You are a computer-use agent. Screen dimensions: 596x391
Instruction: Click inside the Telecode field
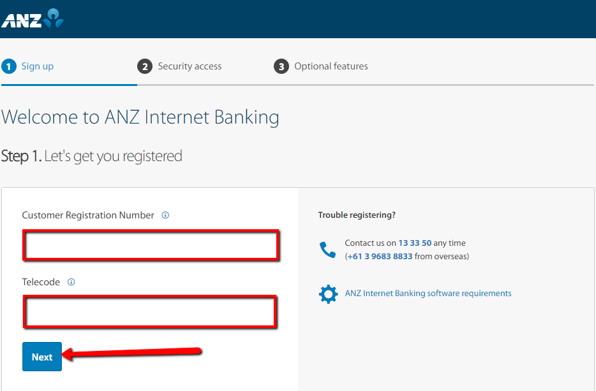tap(150, 312)
